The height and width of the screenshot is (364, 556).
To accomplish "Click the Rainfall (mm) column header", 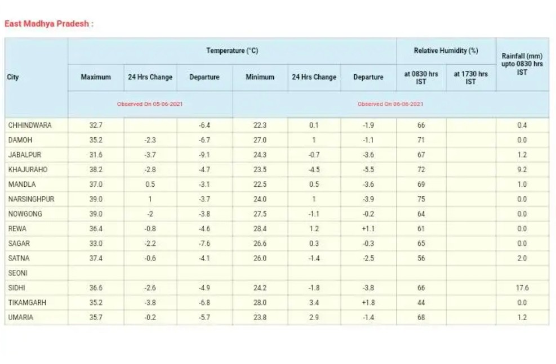I will click(x=522, y=64).
